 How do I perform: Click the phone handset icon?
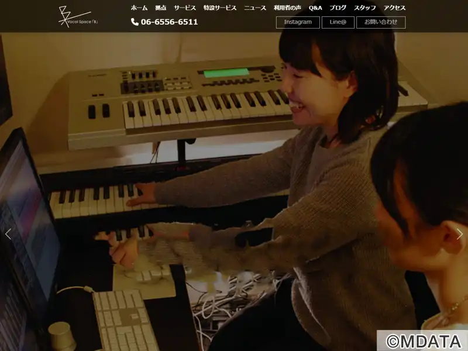point(135,22)
